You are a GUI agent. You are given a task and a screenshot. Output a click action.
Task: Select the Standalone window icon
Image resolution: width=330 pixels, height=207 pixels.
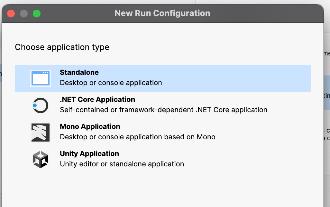[41, 78]
